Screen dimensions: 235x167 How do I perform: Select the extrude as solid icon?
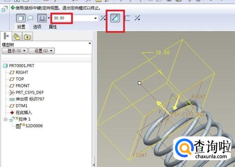coord(21,18)
